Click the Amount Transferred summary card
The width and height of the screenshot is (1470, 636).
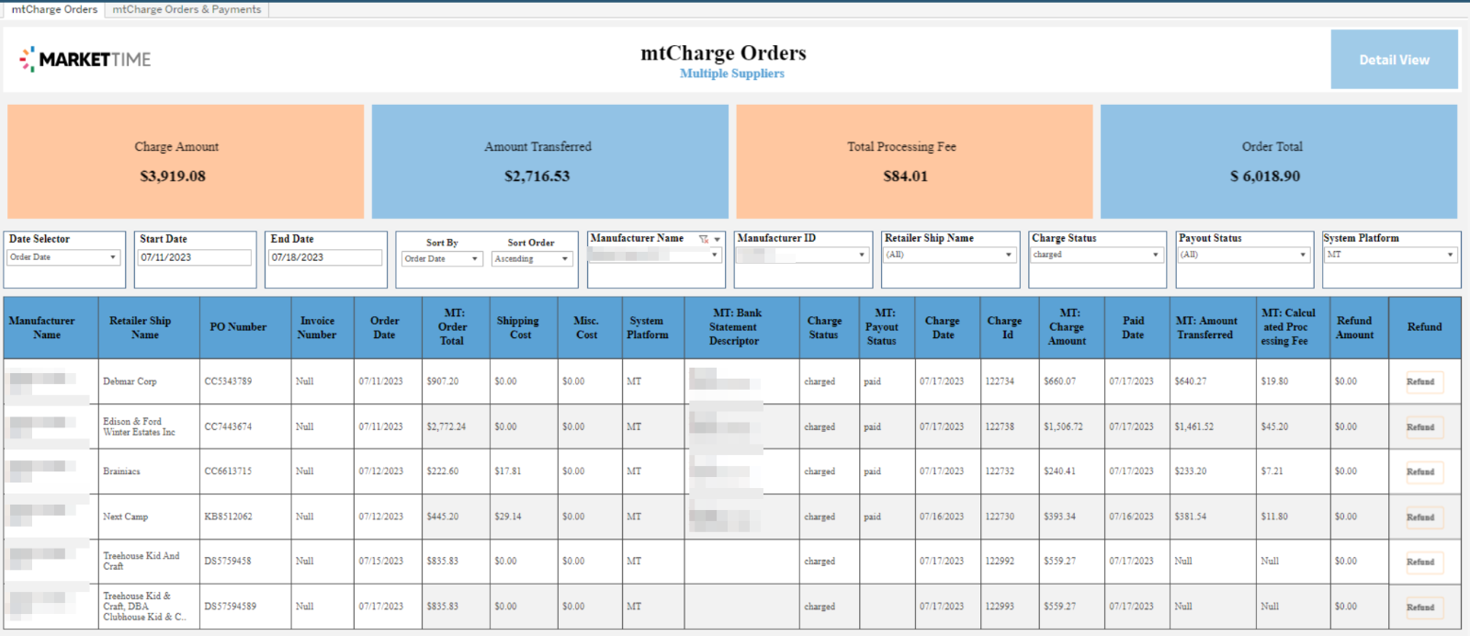(549, 162)
